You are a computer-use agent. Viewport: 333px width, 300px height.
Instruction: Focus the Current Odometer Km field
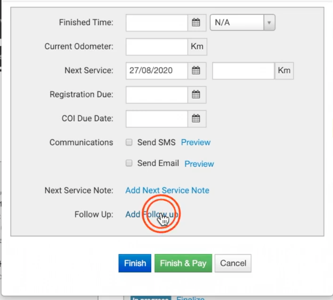[x=157, y=47]
